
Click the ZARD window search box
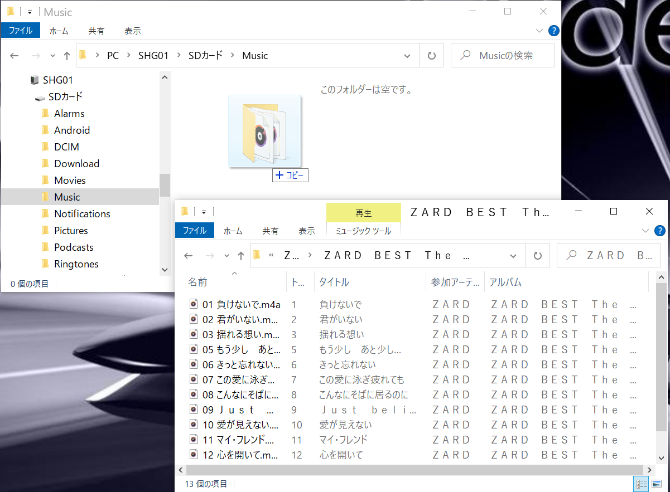point(609,256)
